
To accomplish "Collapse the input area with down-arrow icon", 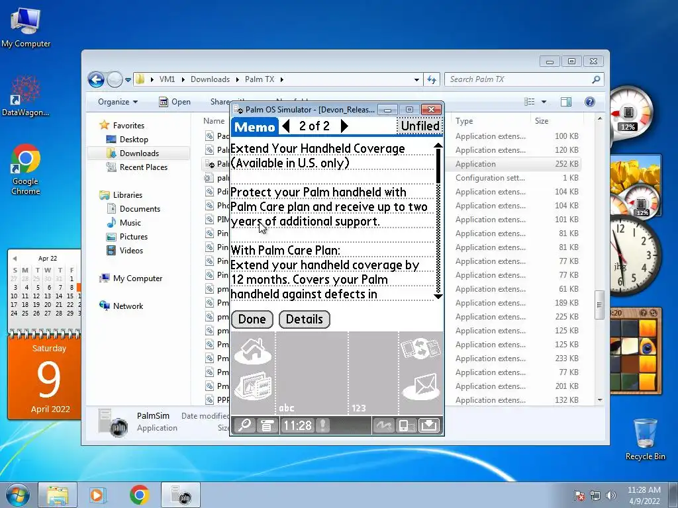I will click(429, 425).
